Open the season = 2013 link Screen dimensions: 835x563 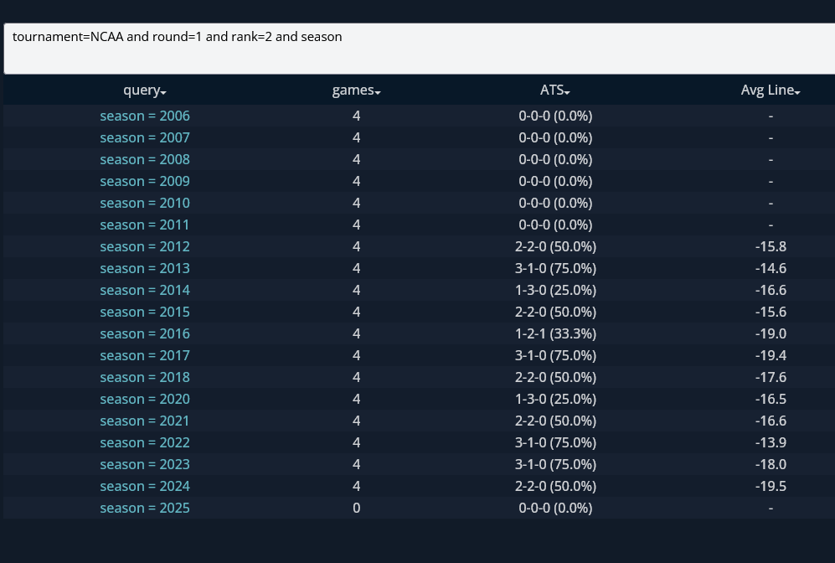point(145,268)
